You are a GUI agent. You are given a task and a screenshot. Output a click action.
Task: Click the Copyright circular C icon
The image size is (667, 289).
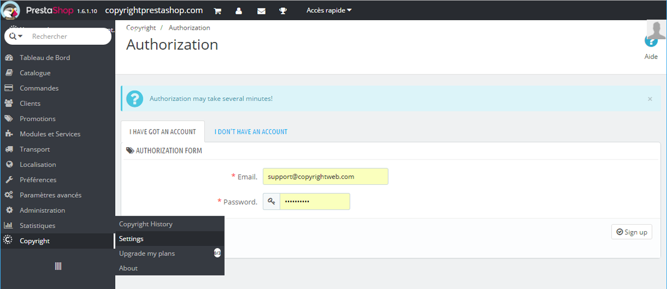pyautogui.click(x=8, y=240)
